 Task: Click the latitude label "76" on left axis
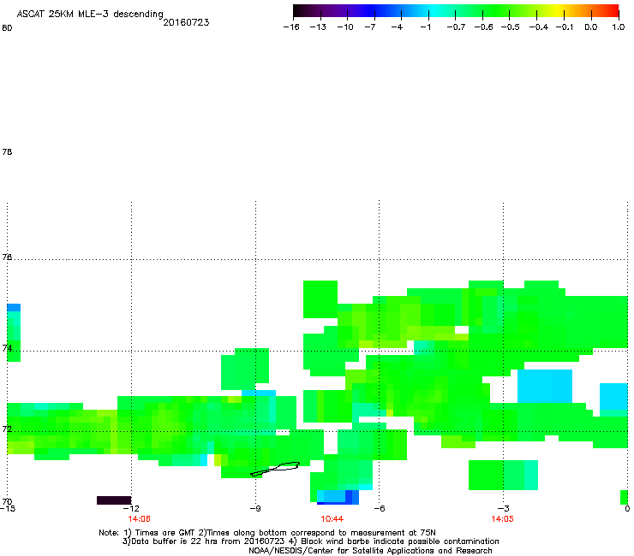coord(7,257)
